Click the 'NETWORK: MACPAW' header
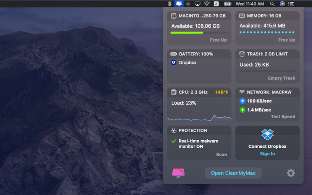Viewport: 312px width, 195px height. click(x=269, y=92)
